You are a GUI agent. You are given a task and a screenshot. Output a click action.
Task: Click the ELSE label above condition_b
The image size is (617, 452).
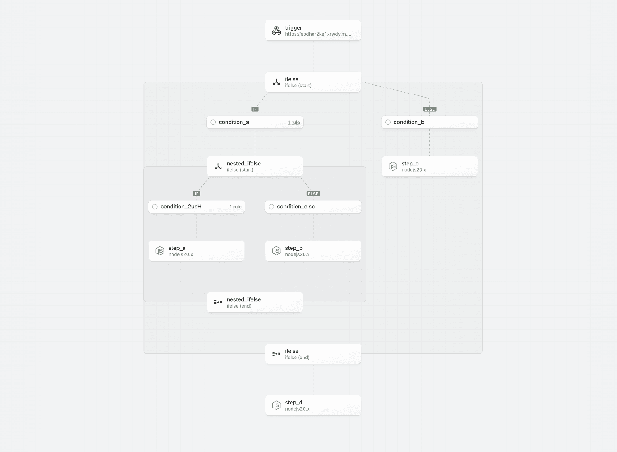click(429, 109)
